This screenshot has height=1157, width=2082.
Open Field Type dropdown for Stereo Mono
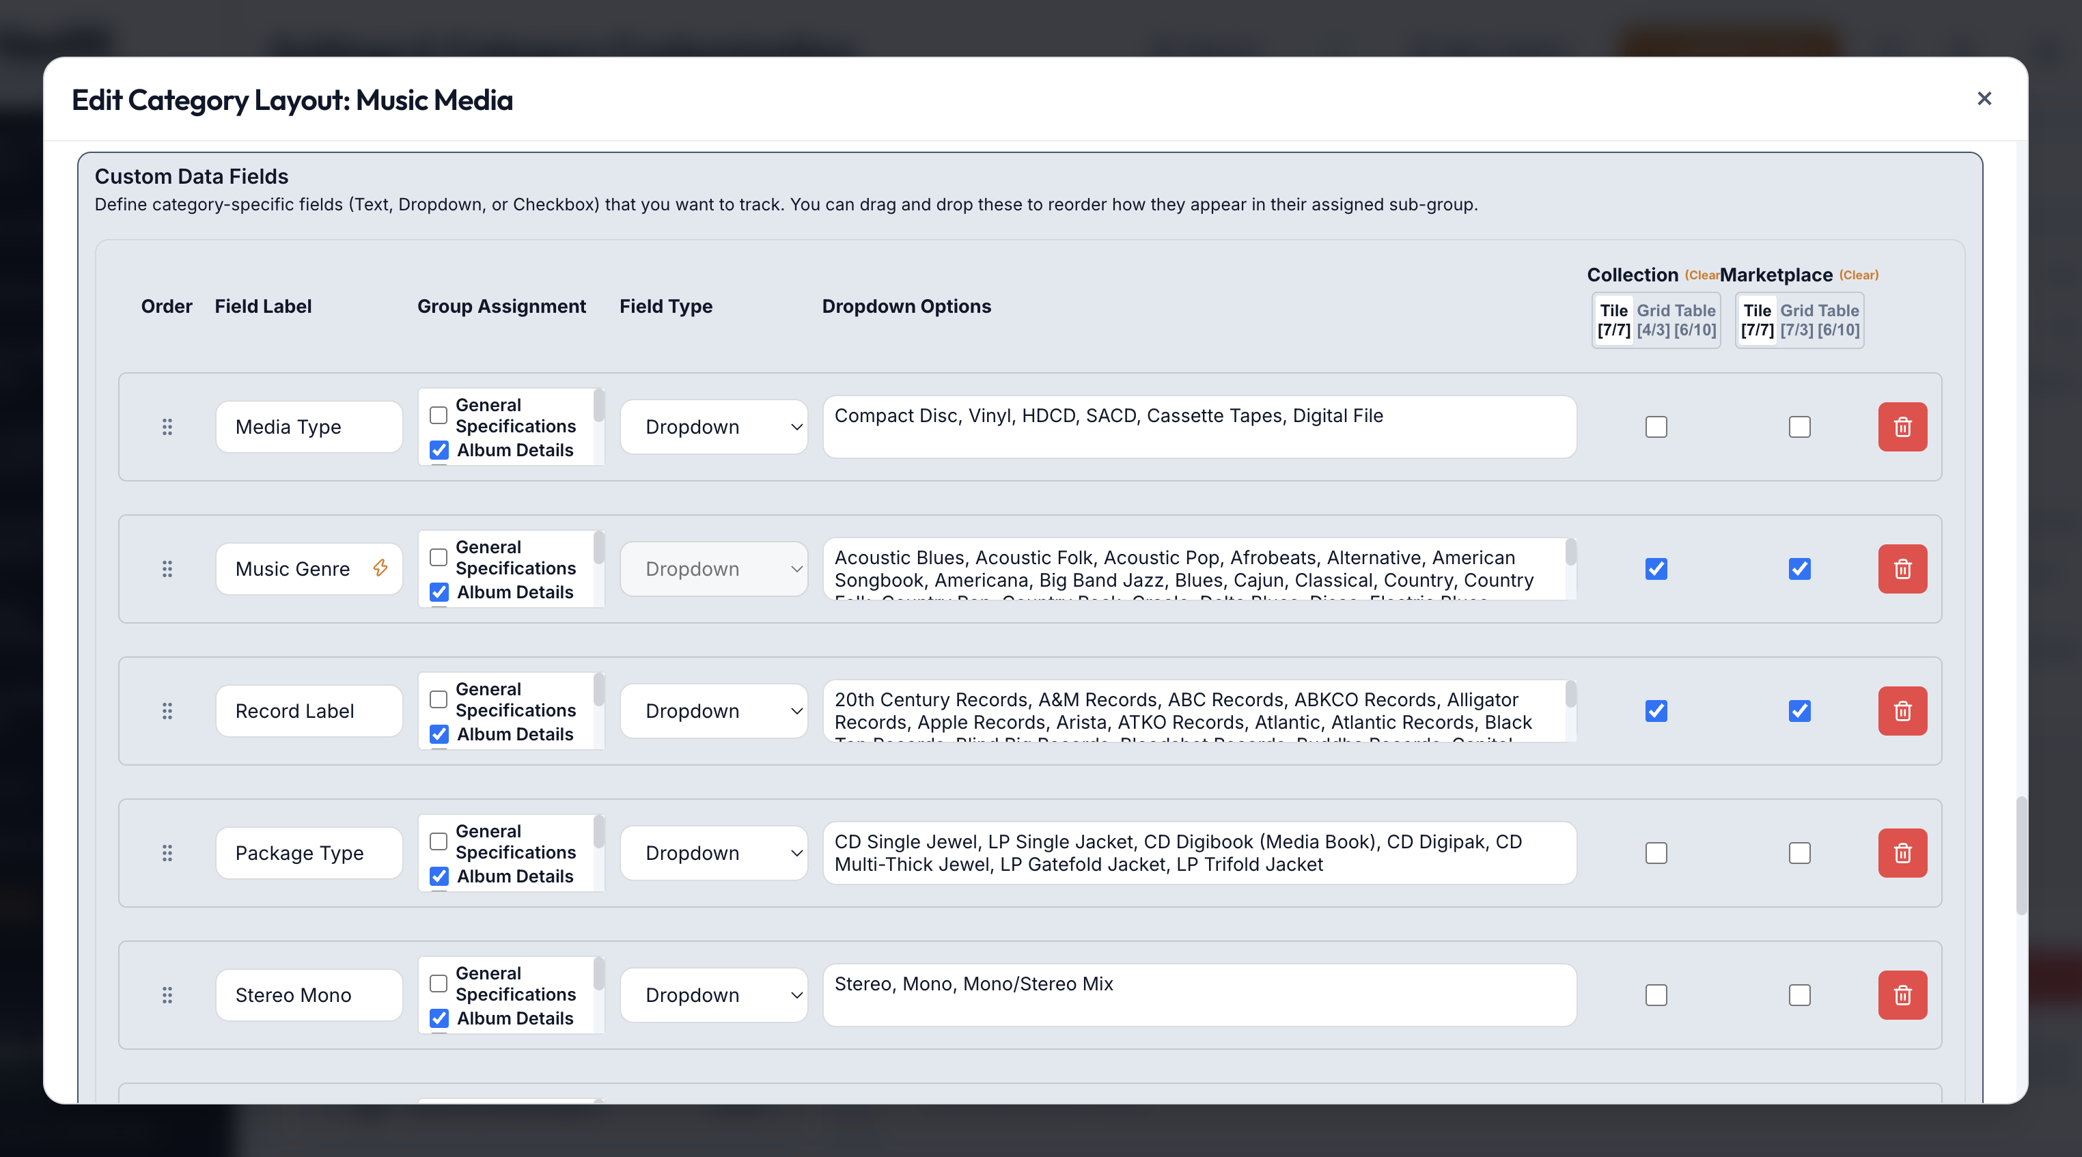coord(714,994)
